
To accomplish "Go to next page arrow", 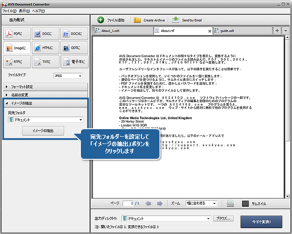I will click(159, 203).
